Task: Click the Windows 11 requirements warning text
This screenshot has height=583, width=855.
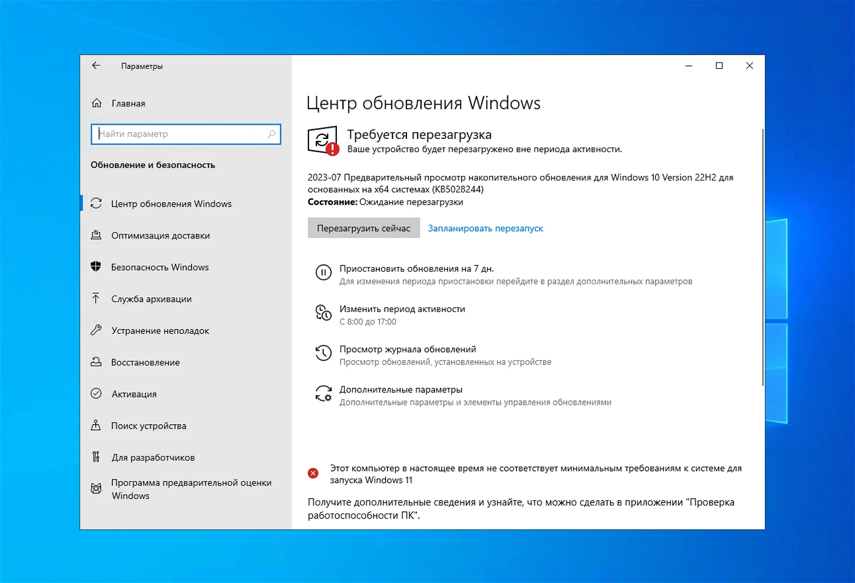Action: click(536, 474)
